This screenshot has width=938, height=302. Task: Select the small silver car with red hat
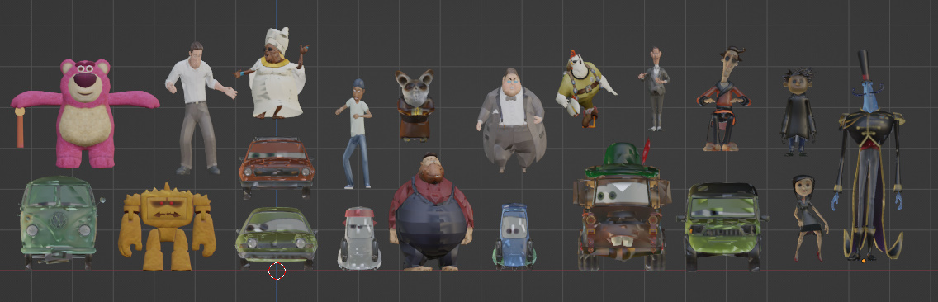[x=359, y=238]
